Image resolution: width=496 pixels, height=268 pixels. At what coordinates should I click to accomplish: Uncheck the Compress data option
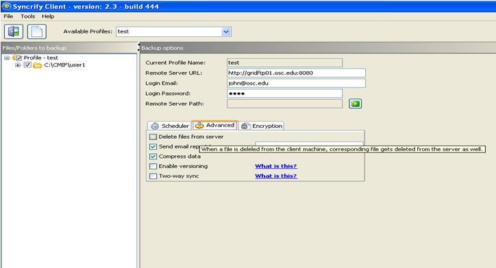[x=153, y=157]
